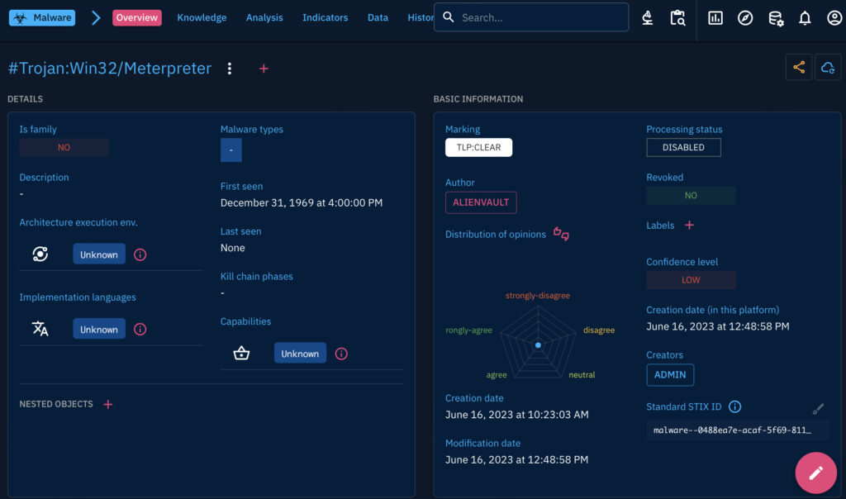Add a nested object with plus
846x499 pixels.
(108, 404)
